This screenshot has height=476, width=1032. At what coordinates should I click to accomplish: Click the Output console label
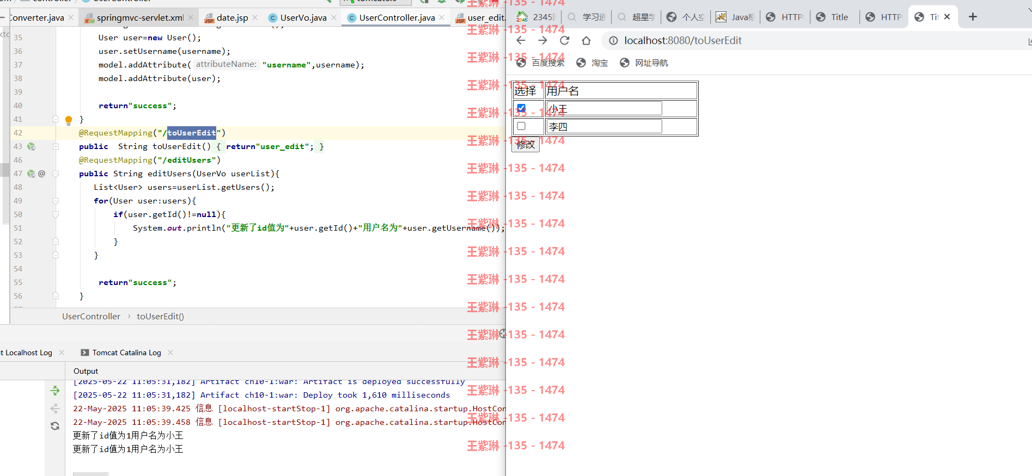86,371
